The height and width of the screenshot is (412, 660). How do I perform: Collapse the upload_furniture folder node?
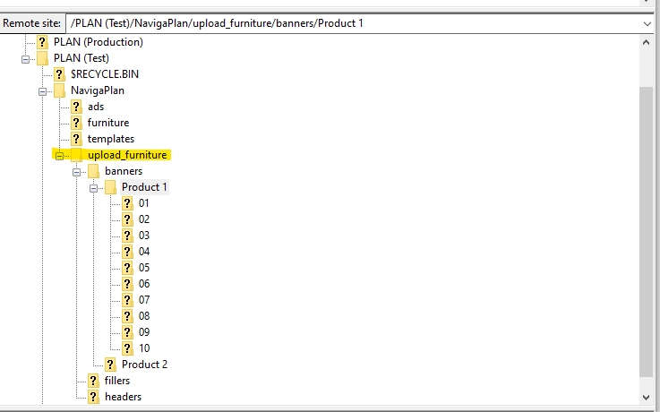click(x=60, y=155)
